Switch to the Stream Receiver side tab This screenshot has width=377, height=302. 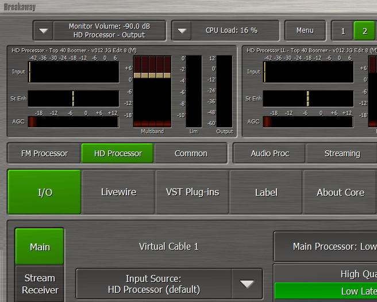pos(40,284)
